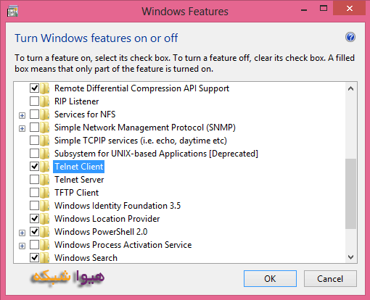Viewport: 370px width, 300px height.
Task: Expand Simple Network Management Protocol node
Action: 22,128
